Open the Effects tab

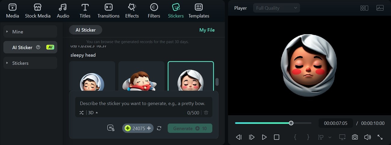pyautogui.click(x=132, y=11)
